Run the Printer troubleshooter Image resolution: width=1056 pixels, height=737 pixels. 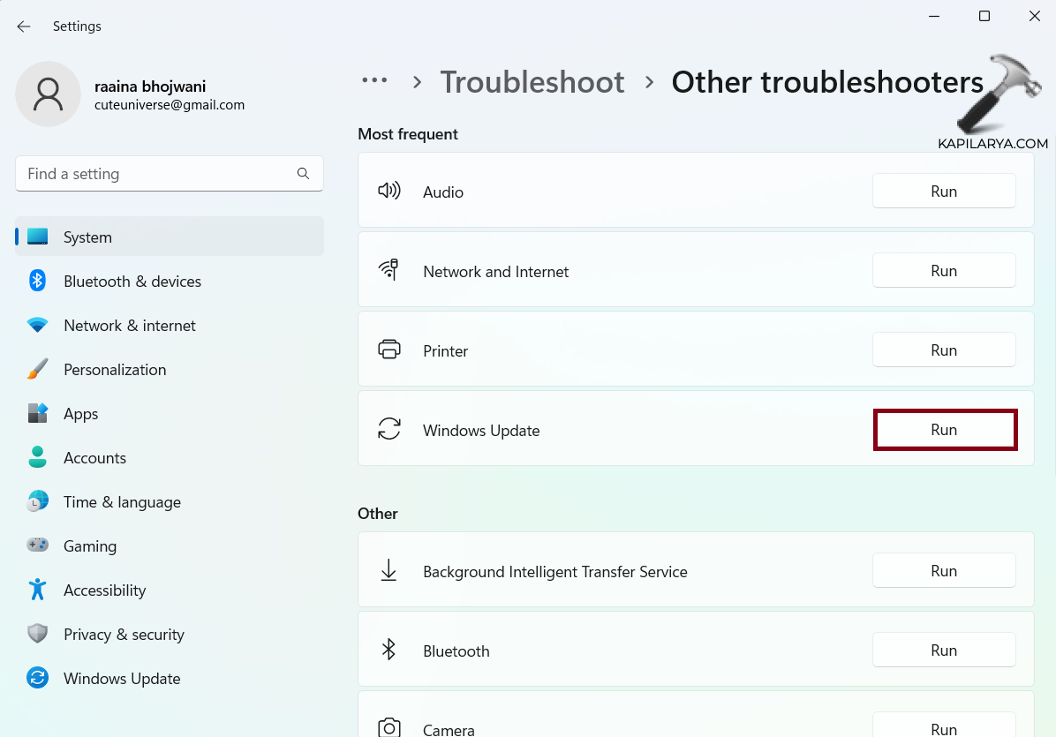944,350
